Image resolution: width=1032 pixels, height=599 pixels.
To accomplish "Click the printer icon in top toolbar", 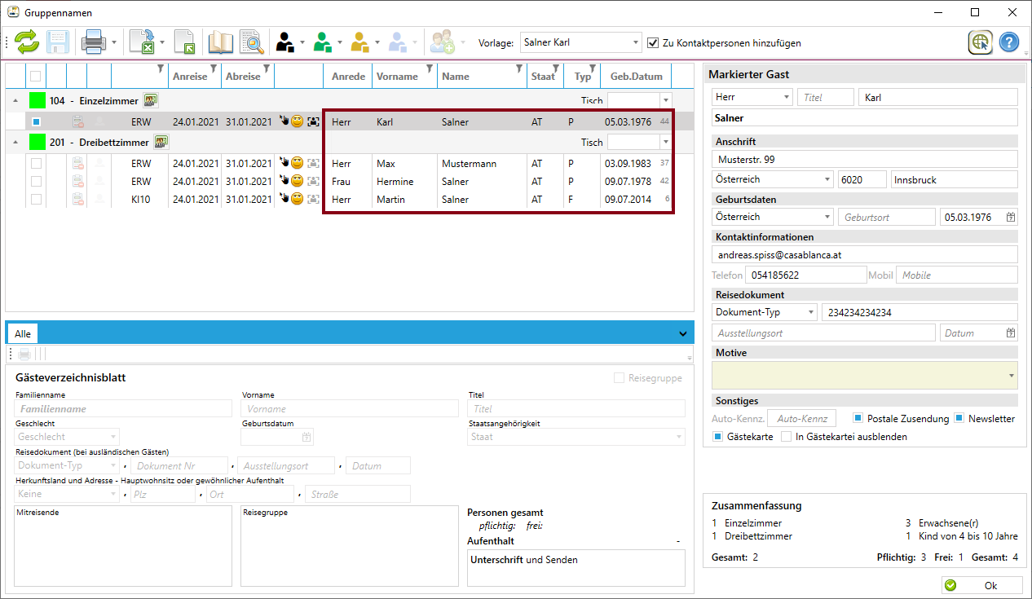I will [95, 42].
